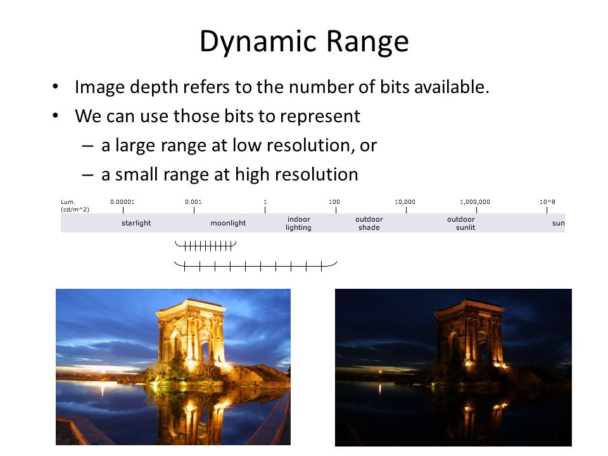Click the 'Dynamic Range' slide title
Image resolution: width=608 pixels, height=456 pixels.
click(304, 42)
